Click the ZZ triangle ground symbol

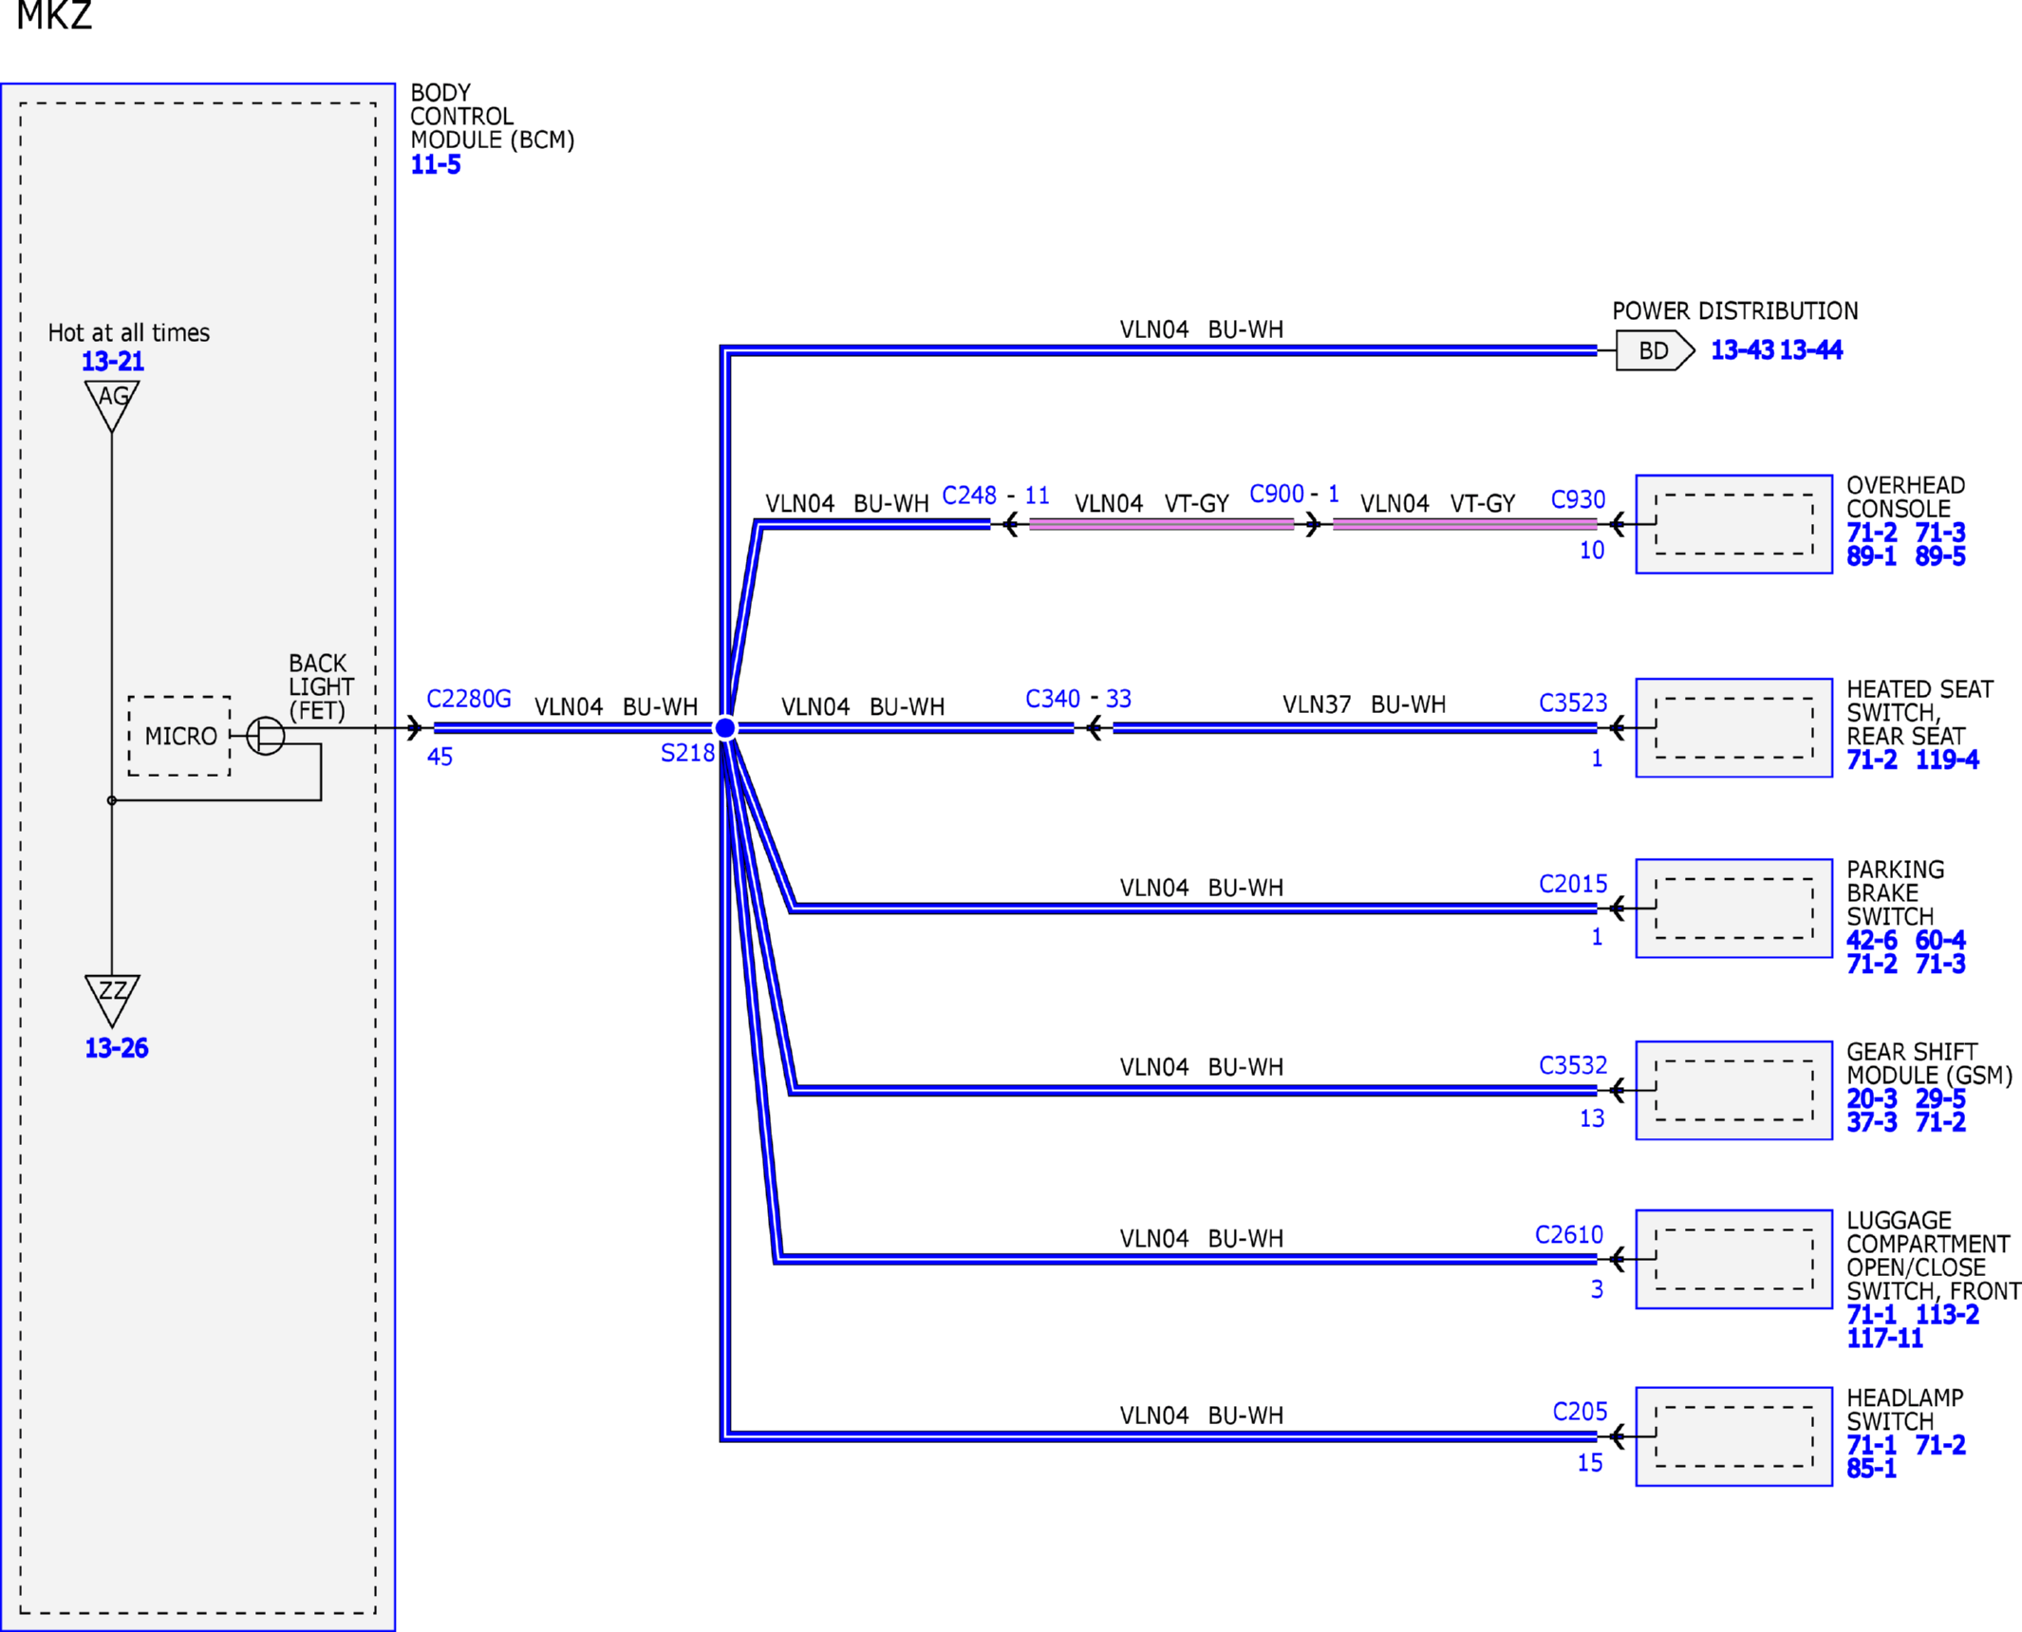point(112,1000)
